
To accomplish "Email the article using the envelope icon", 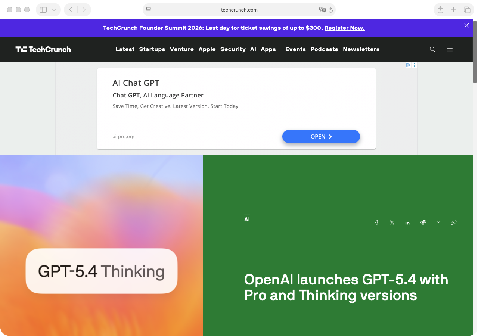I will coord(438,223).
